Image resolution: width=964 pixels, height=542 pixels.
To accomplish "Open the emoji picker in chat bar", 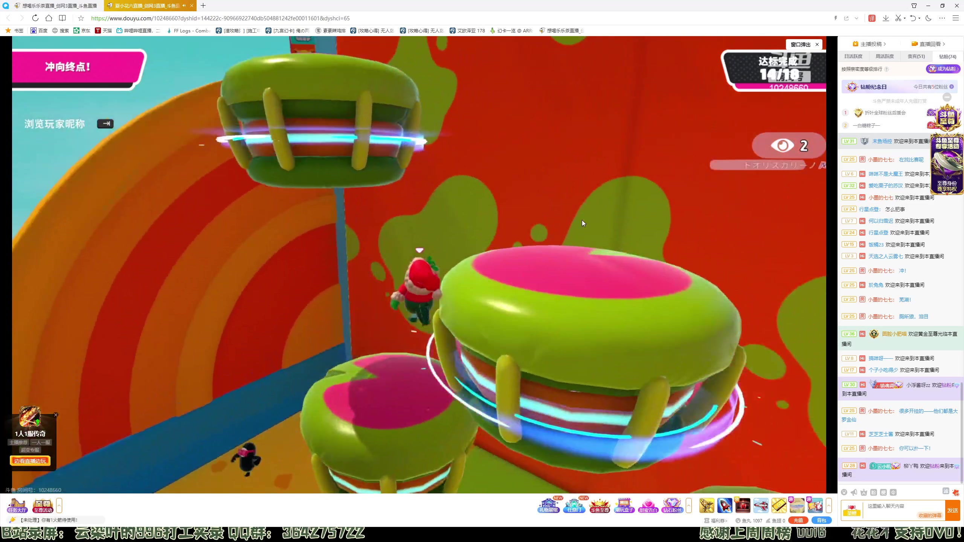I will pos(844,492).
